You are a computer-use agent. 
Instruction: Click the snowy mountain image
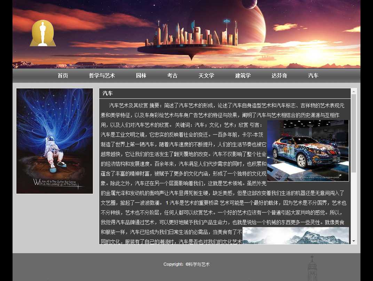tap(295, 235)
